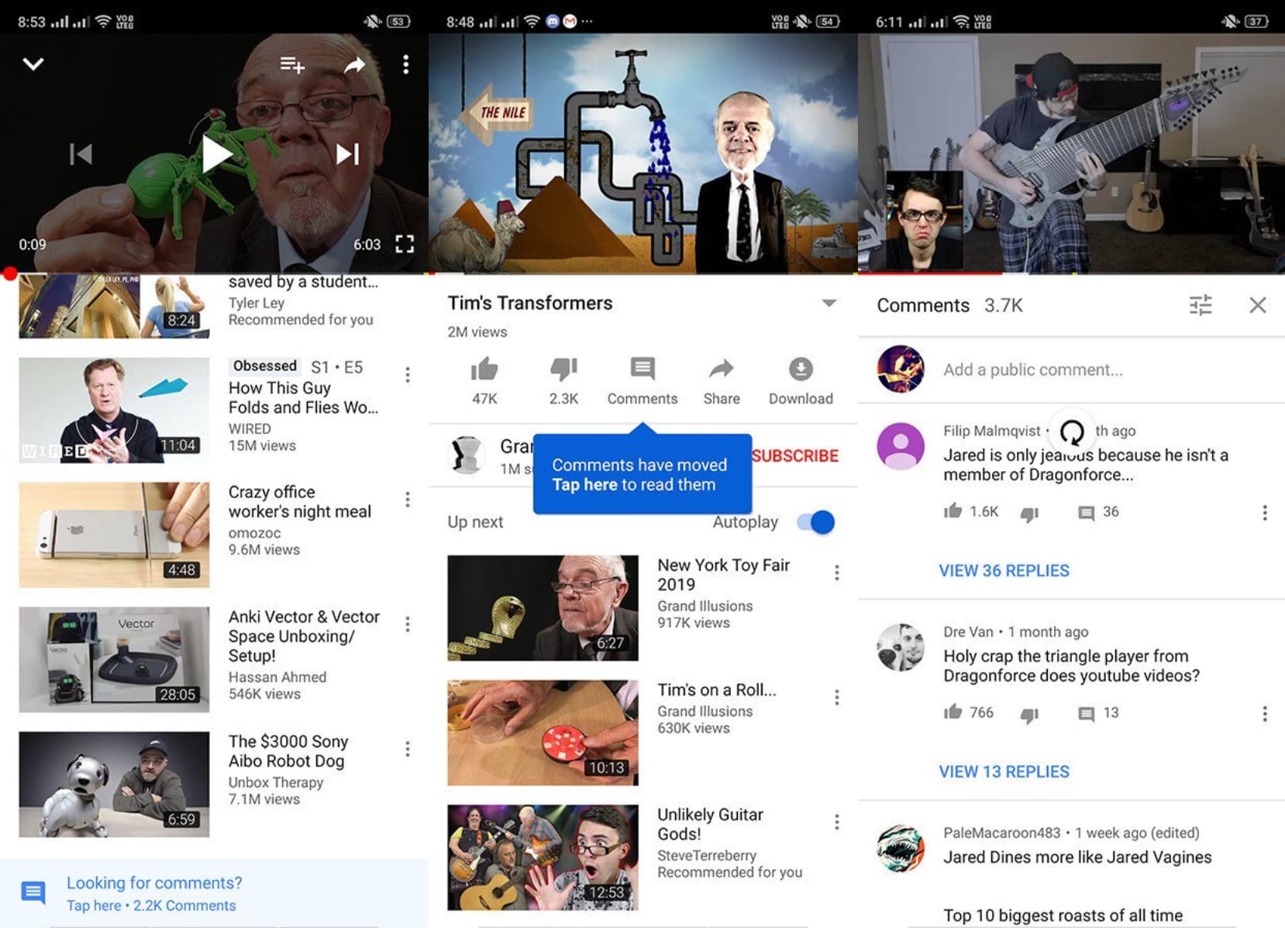Tap the Add to playlist icon
The width and height of the screenshot is (1285, 928).
coord(291,65)
